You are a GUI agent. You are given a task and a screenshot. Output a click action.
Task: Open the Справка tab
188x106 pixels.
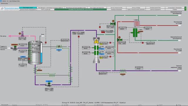pyautogui.click(x=175, y=9)
